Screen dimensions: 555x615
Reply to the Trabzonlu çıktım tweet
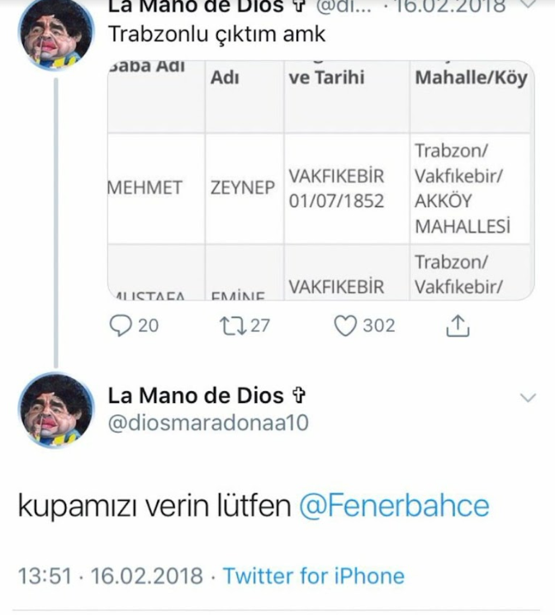121,326
